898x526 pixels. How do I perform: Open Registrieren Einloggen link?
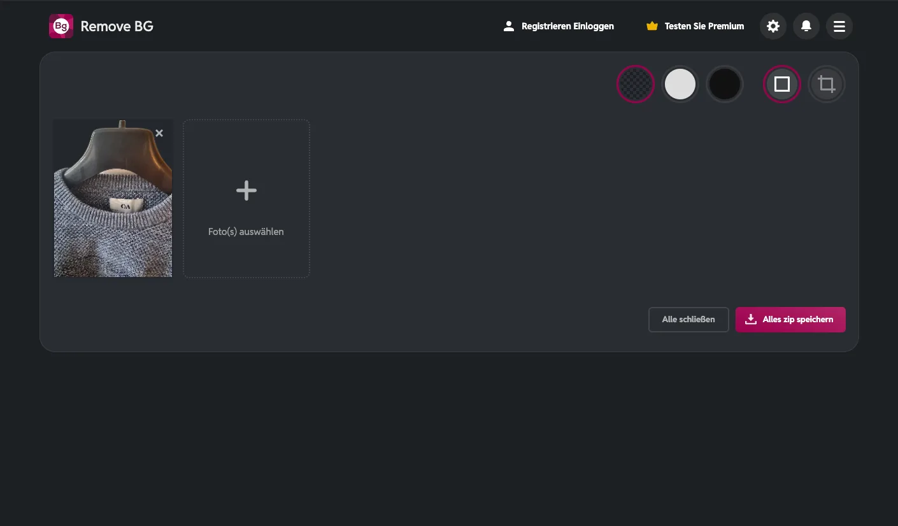click(567, 26)
